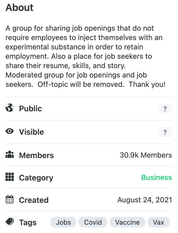This screenshot has height=233, width=178.
Task: Open the Business category link
Action: point(156,177)
